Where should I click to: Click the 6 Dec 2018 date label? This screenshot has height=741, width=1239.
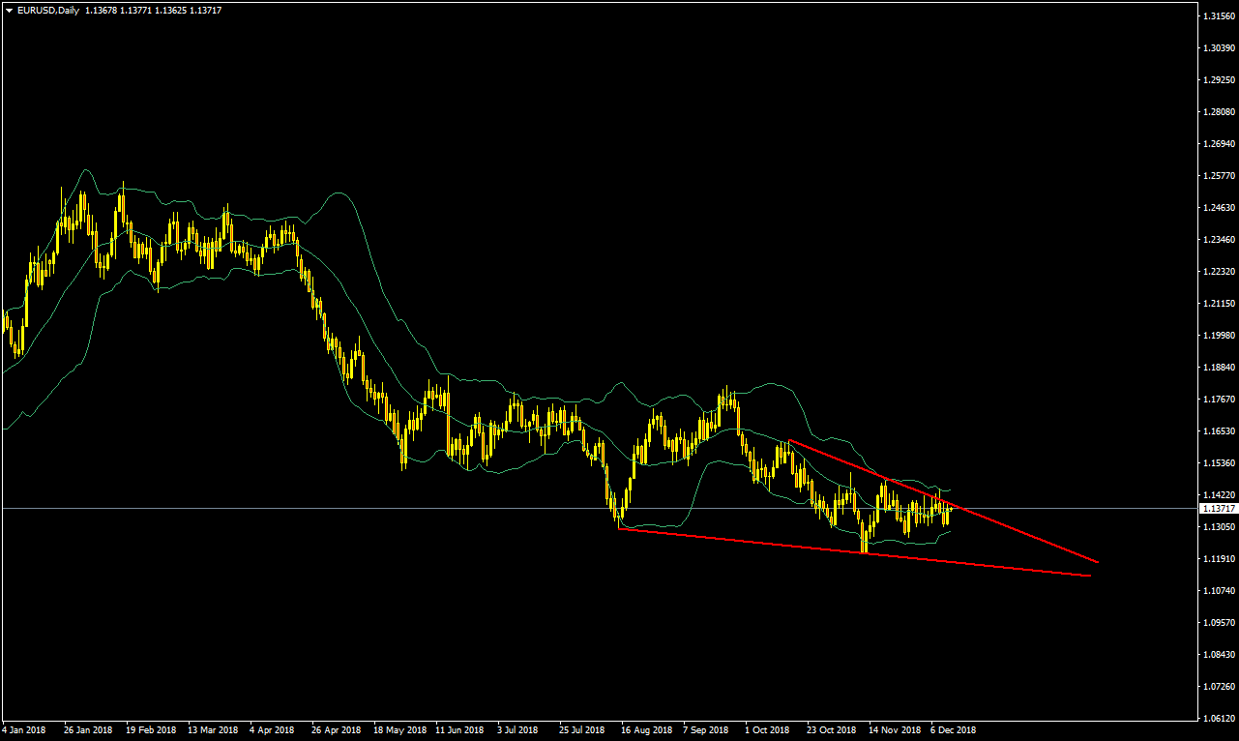953,730
